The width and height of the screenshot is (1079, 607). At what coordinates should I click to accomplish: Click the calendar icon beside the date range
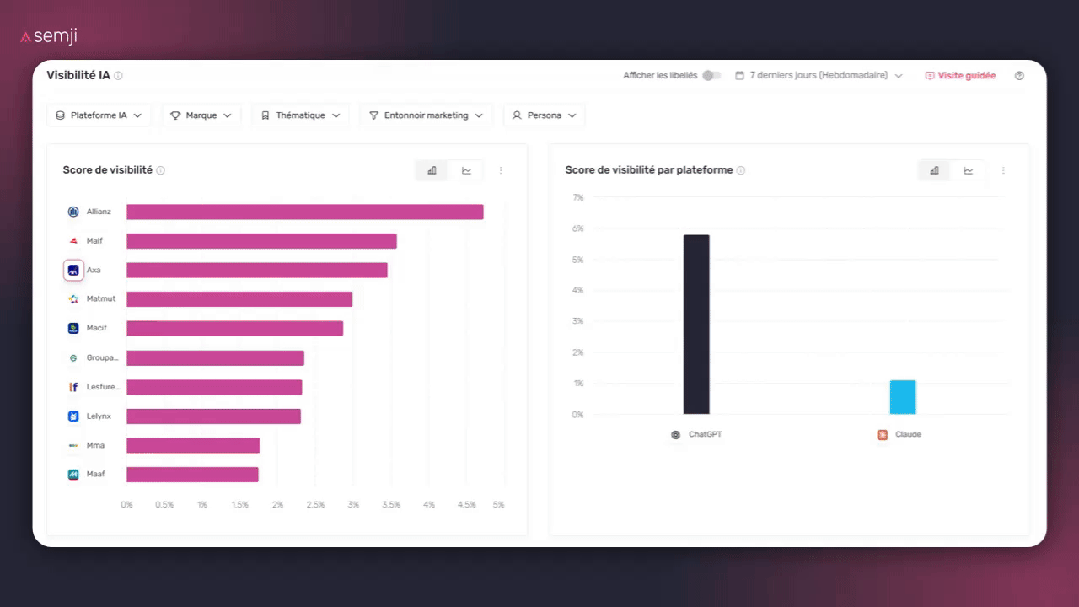click(x=739, y=76)
